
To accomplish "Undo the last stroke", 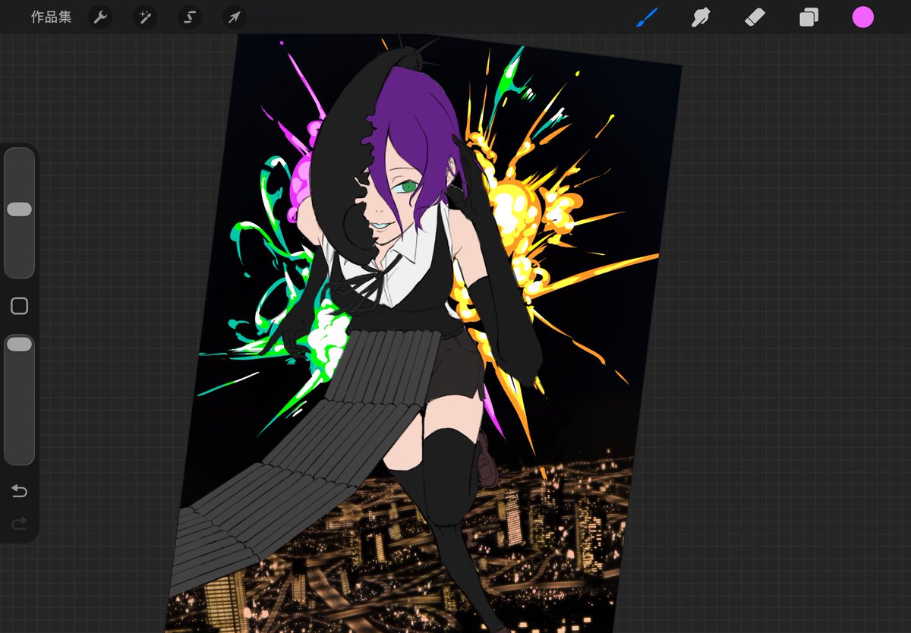I will coord(19,491).
